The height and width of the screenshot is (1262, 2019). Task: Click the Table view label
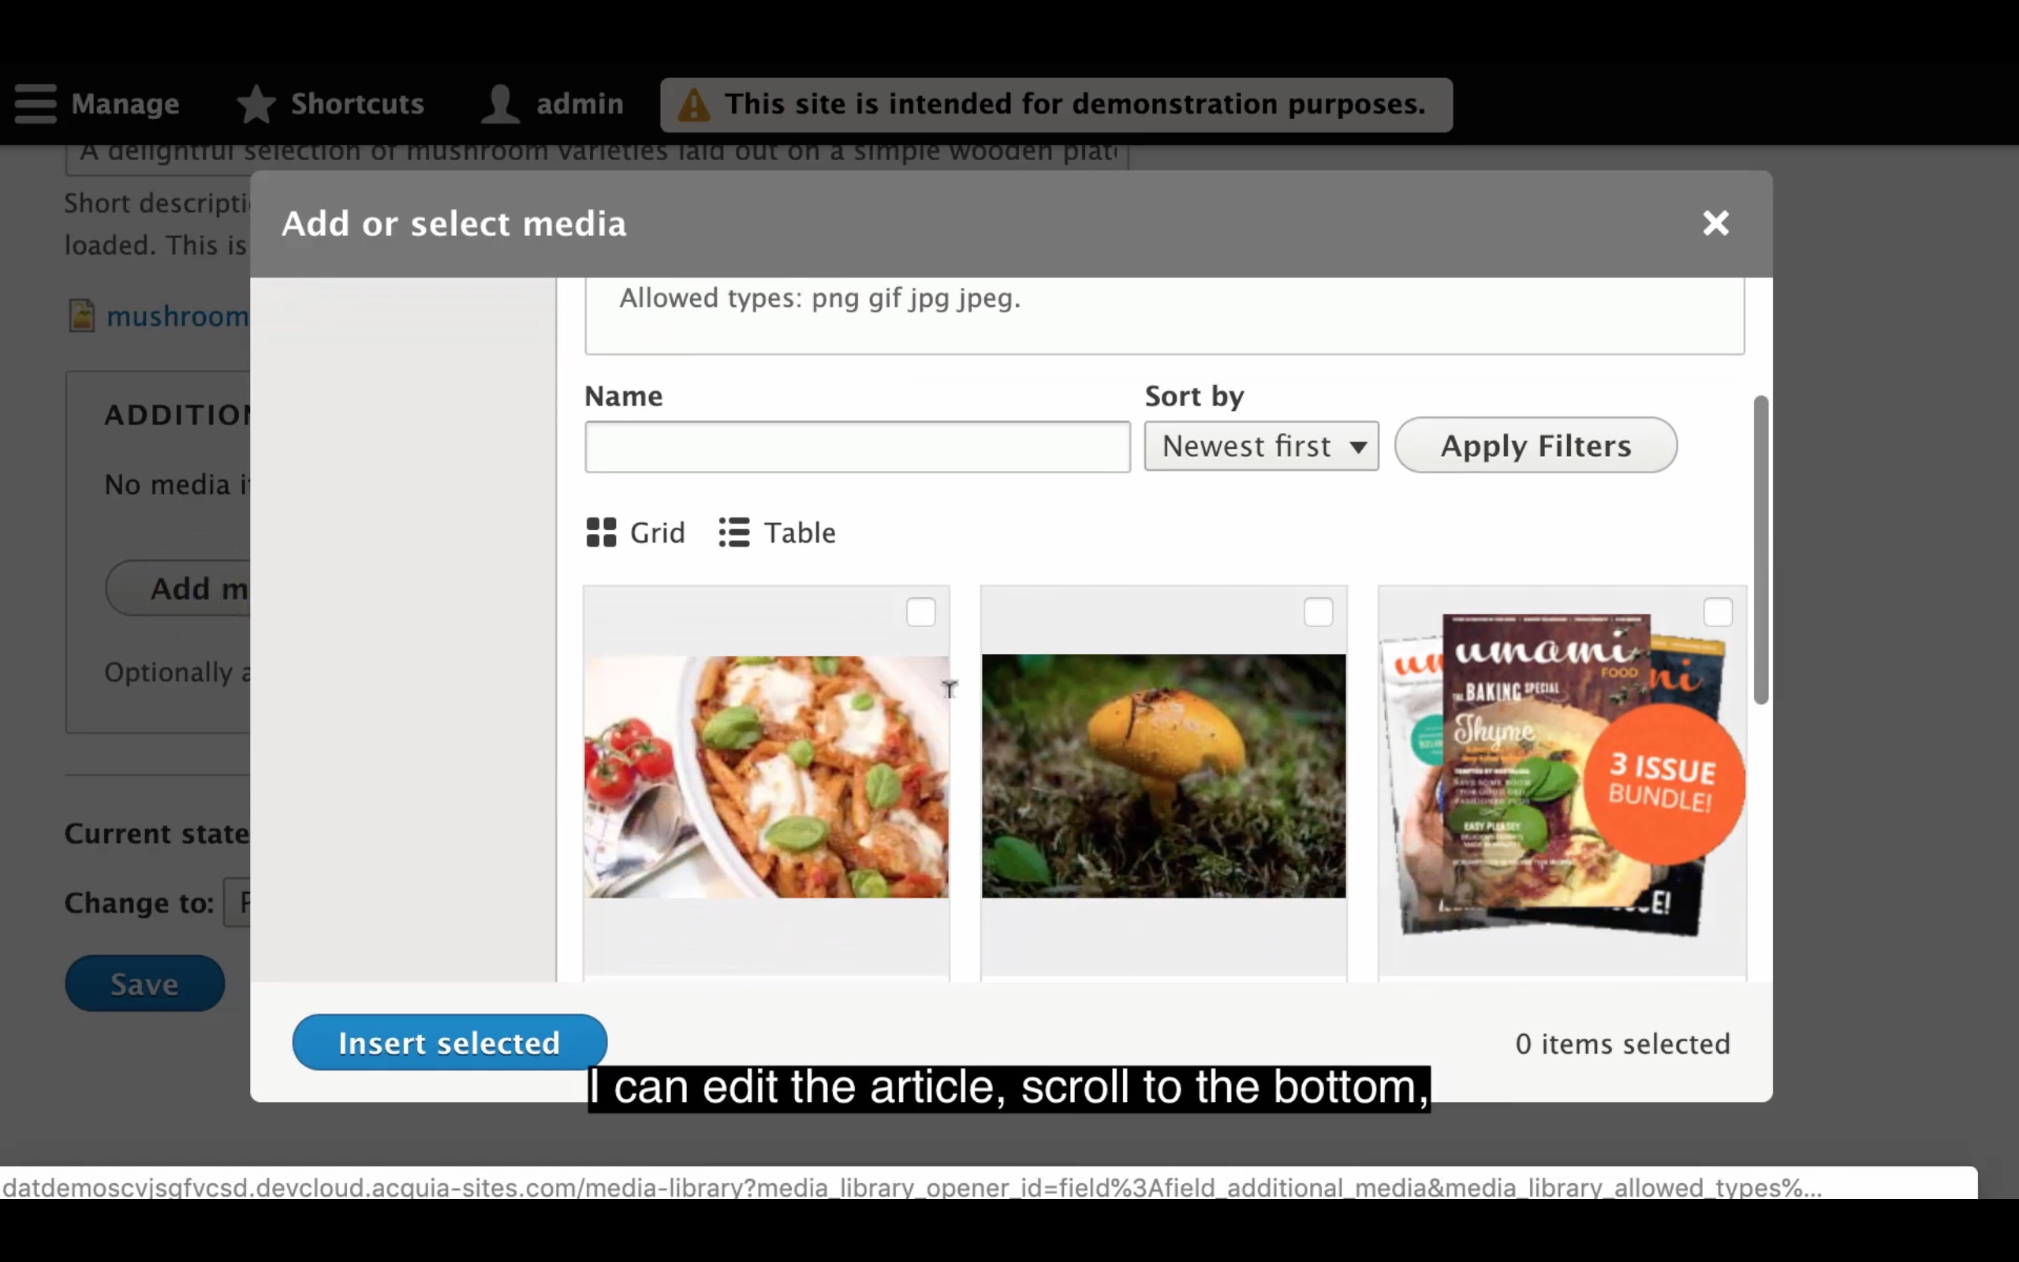[x=799, y=532]
